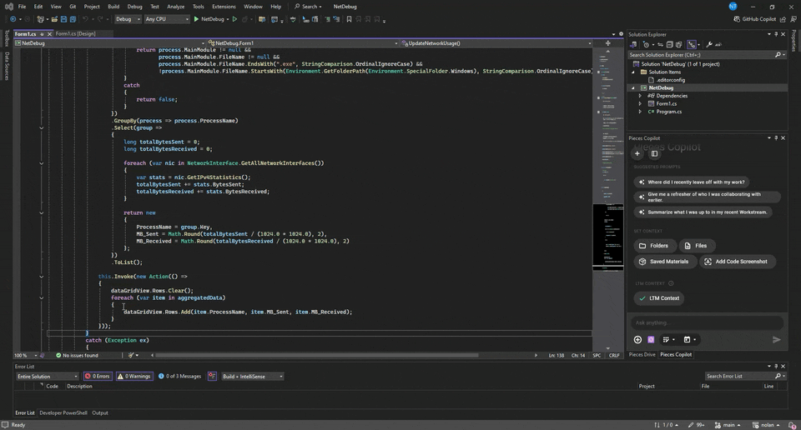
Task: Click the Folders context button
Action: point(656,246)
